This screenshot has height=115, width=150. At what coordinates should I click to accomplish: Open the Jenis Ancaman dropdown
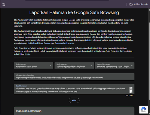[74, 66]
